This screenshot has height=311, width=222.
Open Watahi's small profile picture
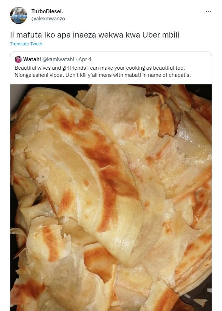pos(18,59)
